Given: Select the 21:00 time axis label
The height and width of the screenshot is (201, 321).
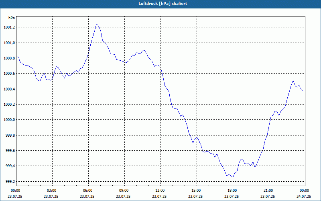Looking at the screenshot, I should pos(268,191).
